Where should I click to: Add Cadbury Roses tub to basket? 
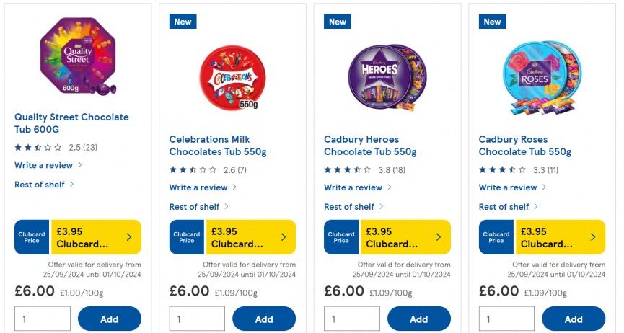[x=574, y=319]
